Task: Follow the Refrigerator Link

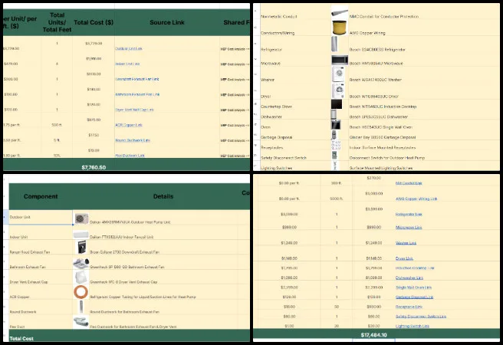Action: tap(411, 215)
